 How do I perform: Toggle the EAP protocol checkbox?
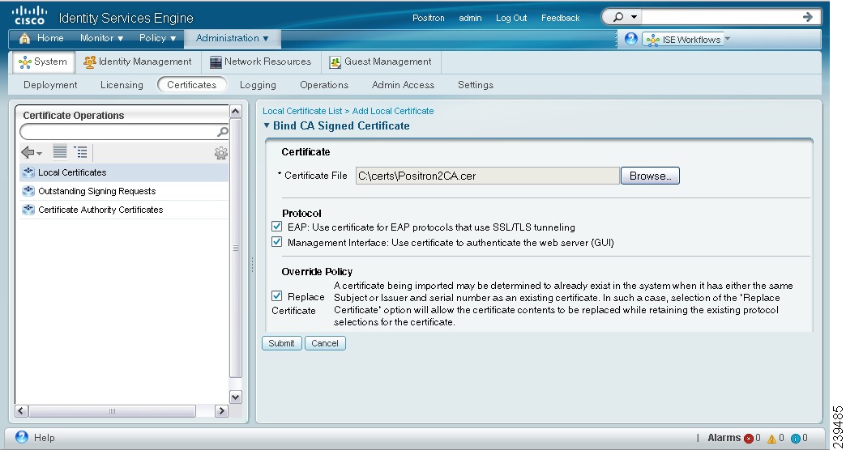tap(277, 227)
